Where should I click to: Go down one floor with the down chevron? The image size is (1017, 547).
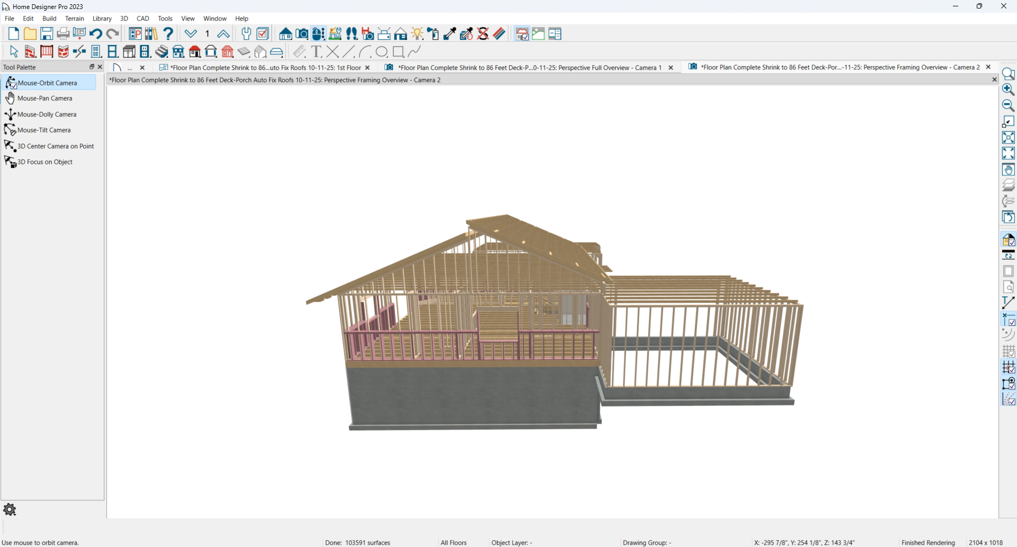[x=191, y=34]
